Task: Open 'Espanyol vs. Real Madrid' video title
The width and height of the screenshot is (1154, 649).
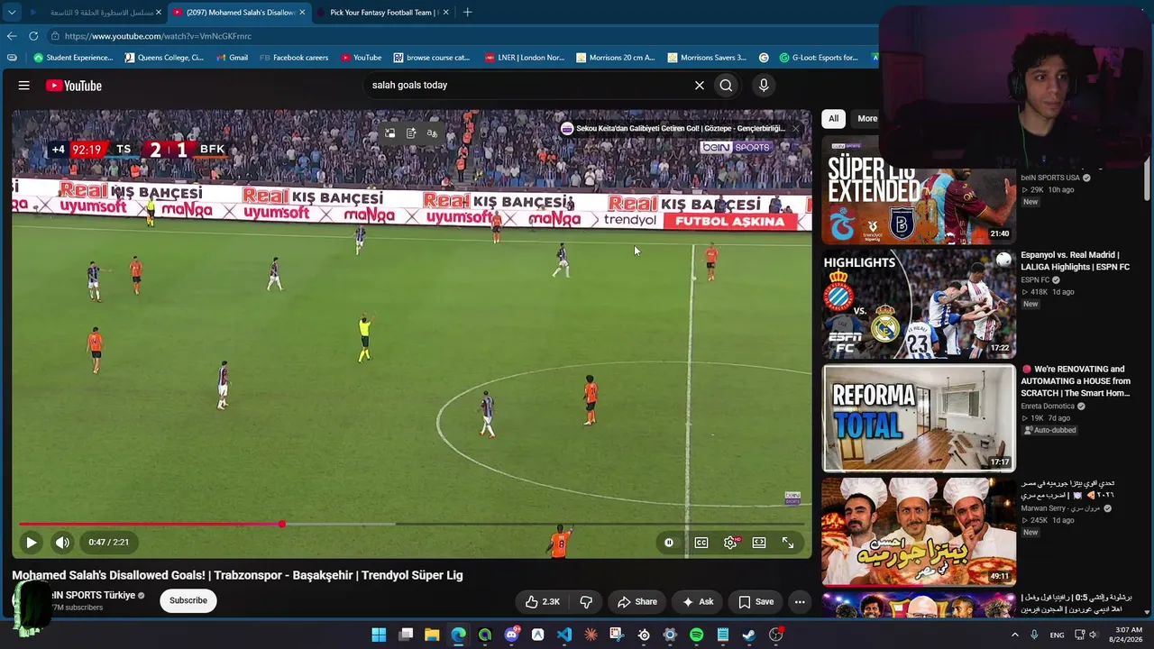Action: (x=1075, y=261)
